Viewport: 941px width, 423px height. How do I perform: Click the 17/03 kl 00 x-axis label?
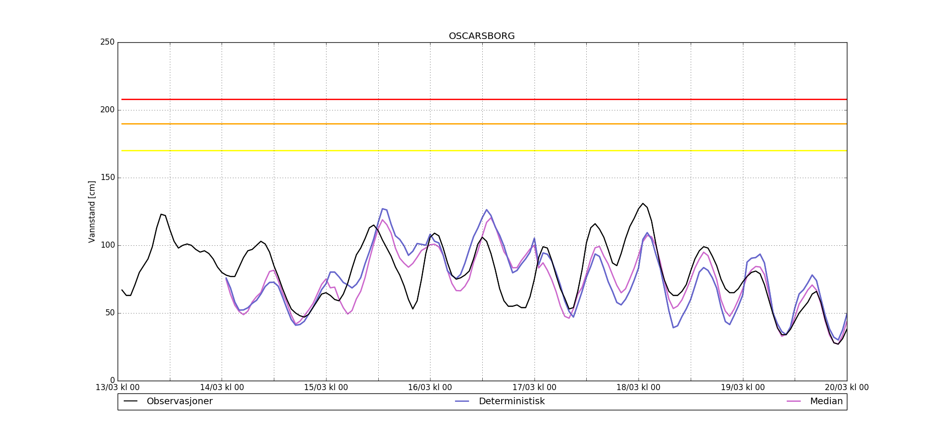pos(534,387)
